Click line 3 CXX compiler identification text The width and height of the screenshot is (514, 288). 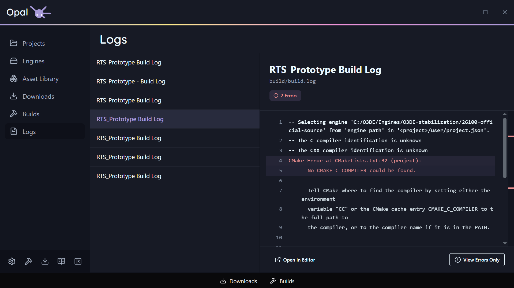358,151
